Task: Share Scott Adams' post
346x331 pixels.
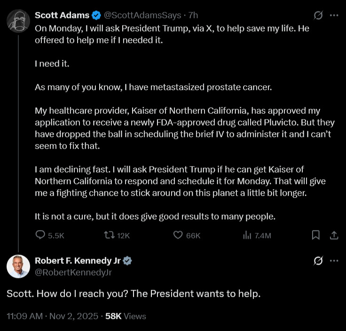Action: 333,235
